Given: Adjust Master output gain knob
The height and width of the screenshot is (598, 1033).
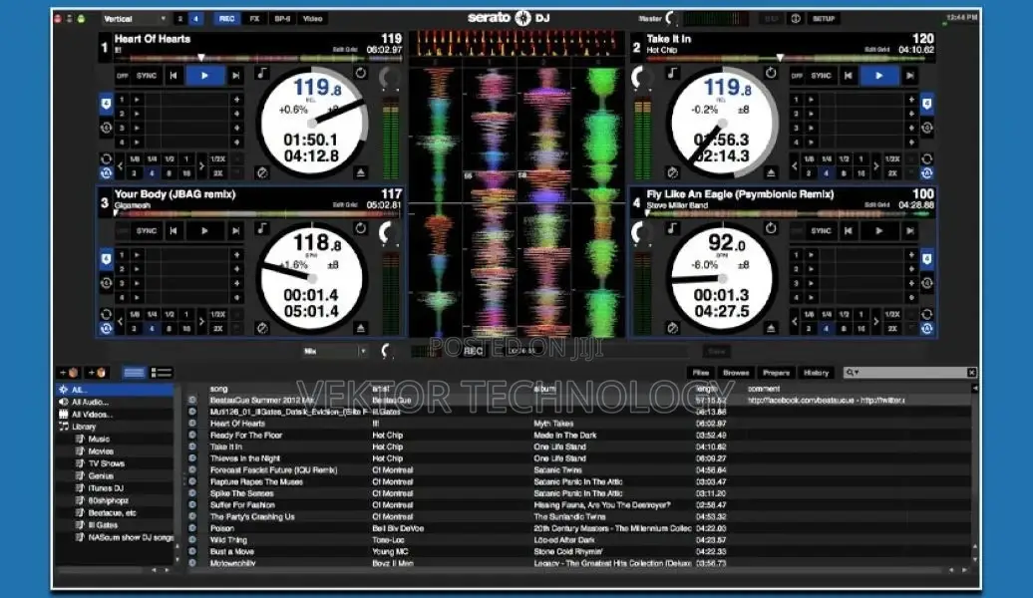Looking at the screenshot, I should 671,19.
